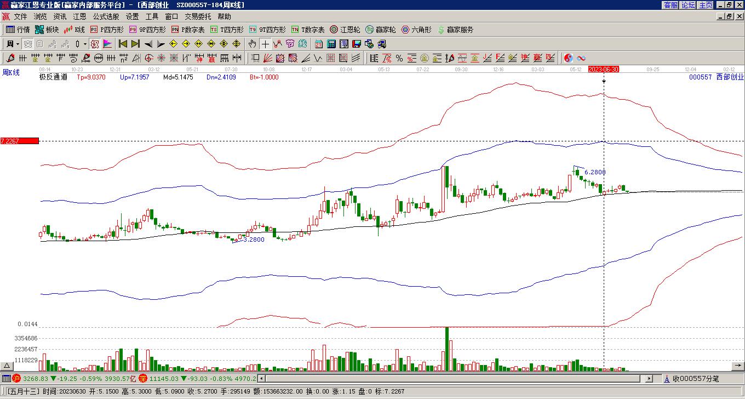Click the 收000557分笔 tick panel label
The height and width of the screenshot is (399, 745).
point(696,378)
